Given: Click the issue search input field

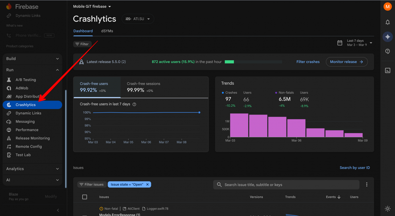Looking at the screenshot, I should [286, 185].
